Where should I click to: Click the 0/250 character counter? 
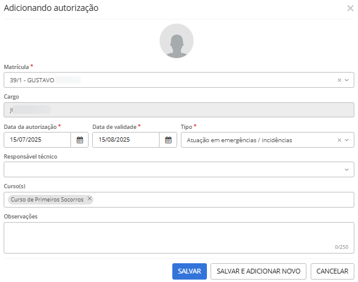pos(342,247)
